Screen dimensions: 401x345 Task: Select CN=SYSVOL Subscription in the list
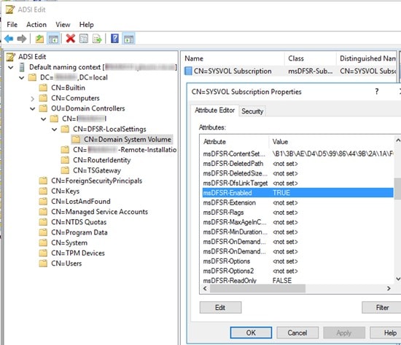click(x=233, y=71)
